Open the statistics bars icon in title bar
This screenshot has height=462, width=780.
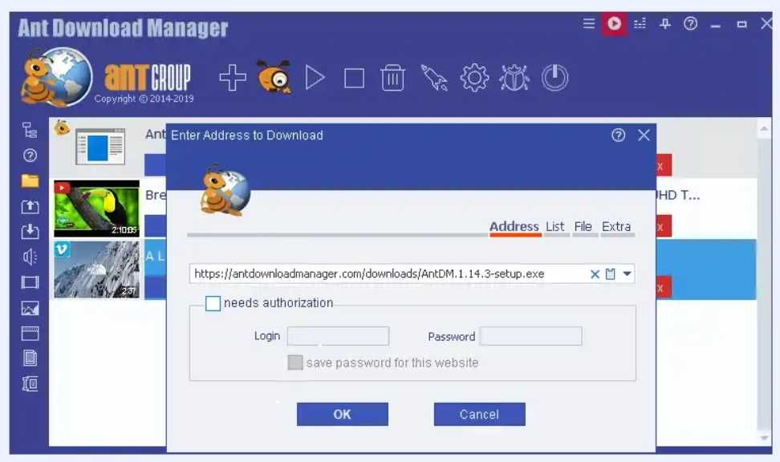(x=640, y=23)
